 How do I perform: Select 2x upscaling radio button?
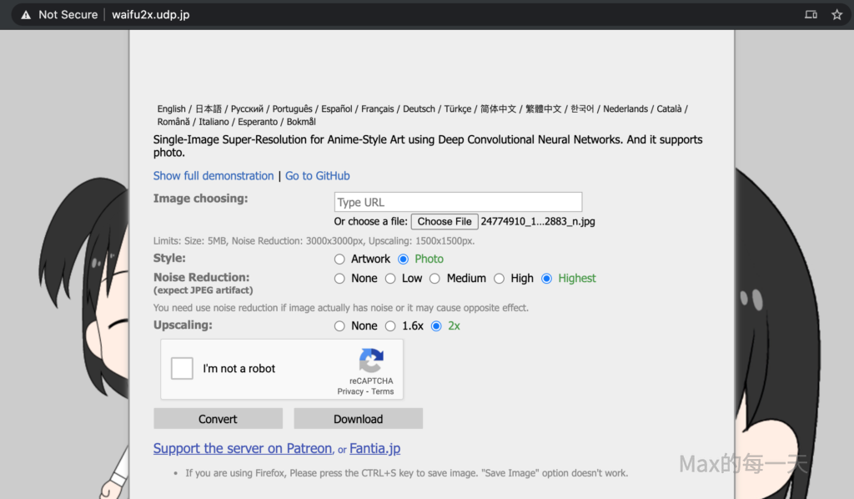coord(436,326)
